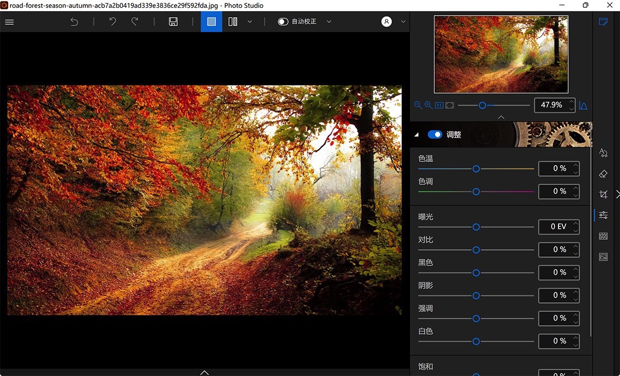Click the 47.9% zoom value field

551,105
